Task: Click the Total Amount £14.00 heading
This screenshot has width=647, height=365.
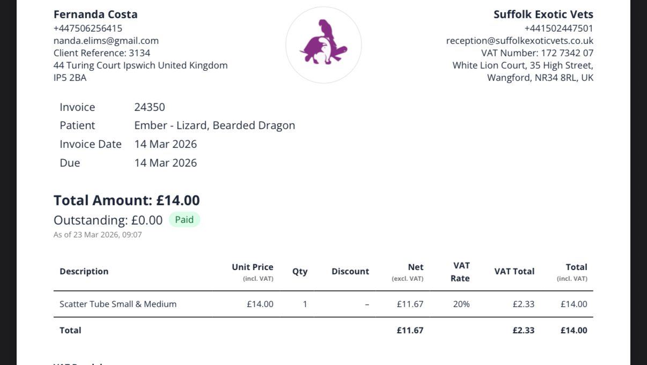Action: (x=127, y=200)
